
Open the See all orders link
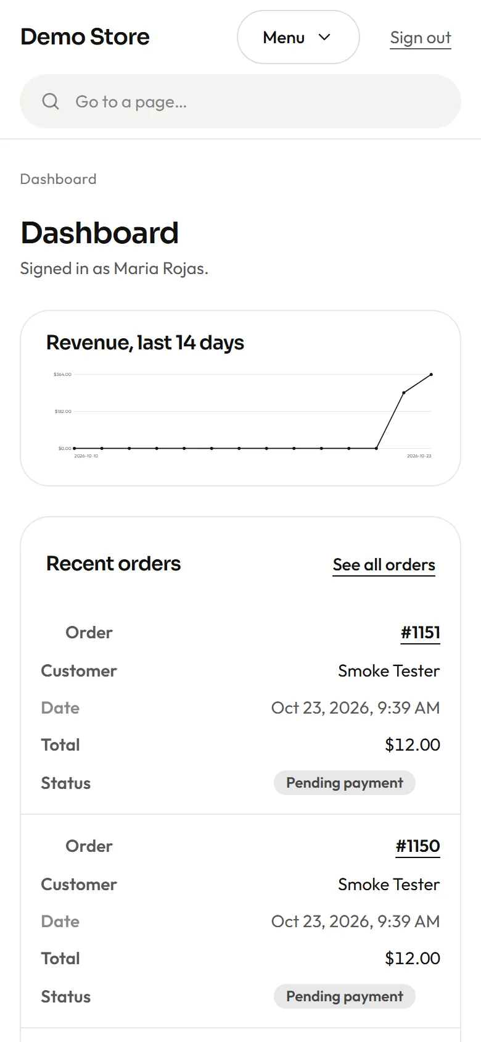[384, 565]
